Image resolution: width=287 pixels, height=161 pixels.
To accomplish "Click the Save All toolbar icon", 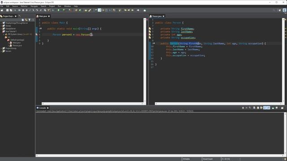I will (11, 10).
